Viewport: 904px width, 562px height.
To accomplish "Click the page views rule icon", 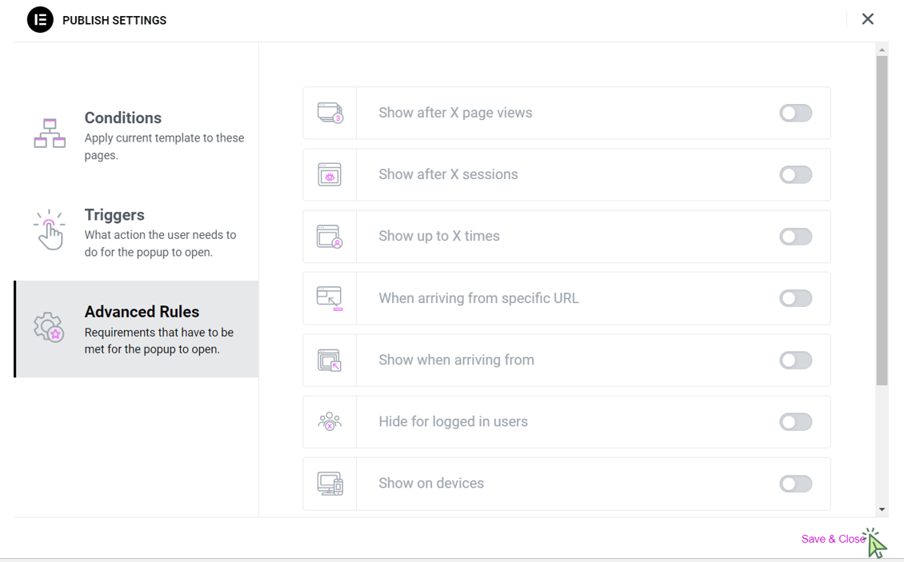I will pos(330,113).
